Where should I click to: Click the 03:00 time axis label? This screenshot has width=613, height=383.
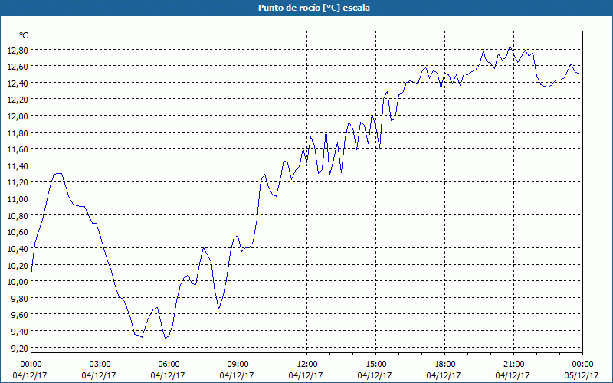[100, 365]
